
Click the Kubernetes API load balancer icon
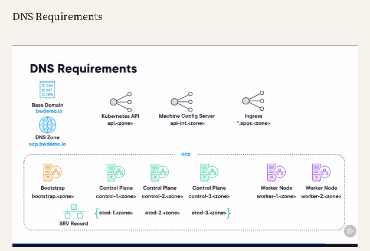coord(121,102)
